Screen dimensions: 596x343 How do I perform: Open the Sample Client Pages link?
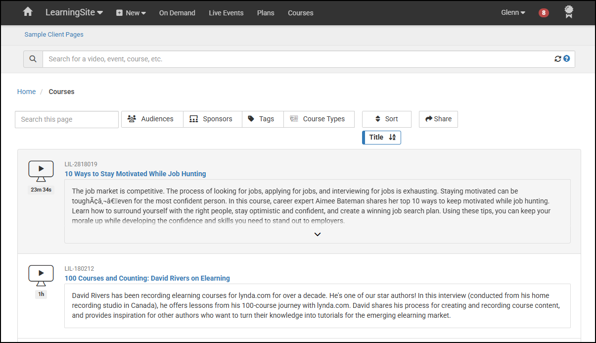54,35
